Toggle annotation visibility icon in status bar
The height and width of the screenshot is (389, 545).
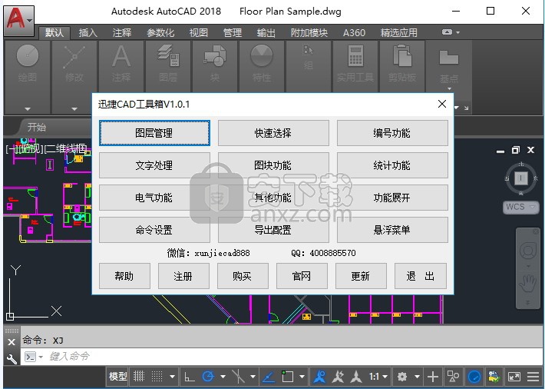(x=319, y=377)
